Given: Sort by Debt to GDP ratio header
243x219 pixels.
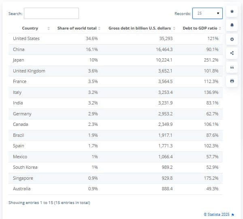Looking at the screenshot, I should (200, 28).
